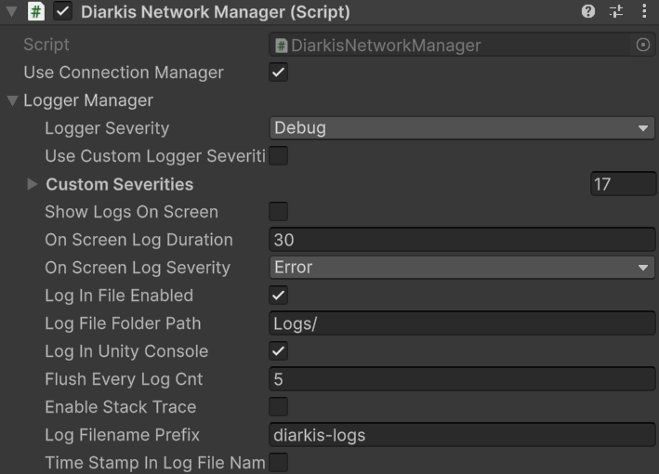
Task: Click the script object picker circle
Action: [643, 45]
